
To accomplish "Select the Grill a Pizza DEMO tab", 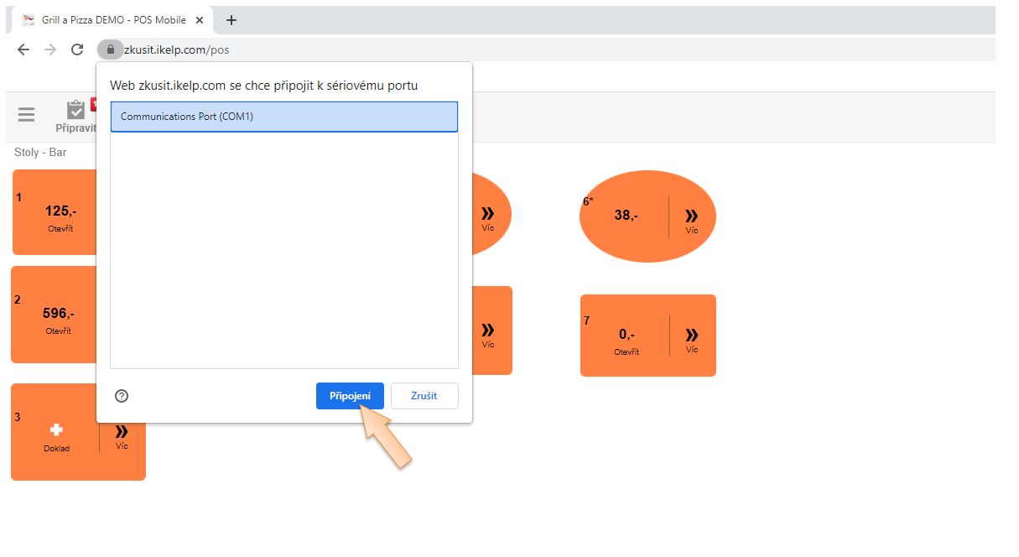I will tap(109, 20).
